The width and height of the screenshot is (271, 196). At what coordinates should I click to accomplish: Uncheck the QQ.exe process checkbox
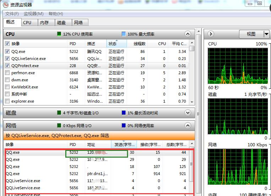click(7, 51)
